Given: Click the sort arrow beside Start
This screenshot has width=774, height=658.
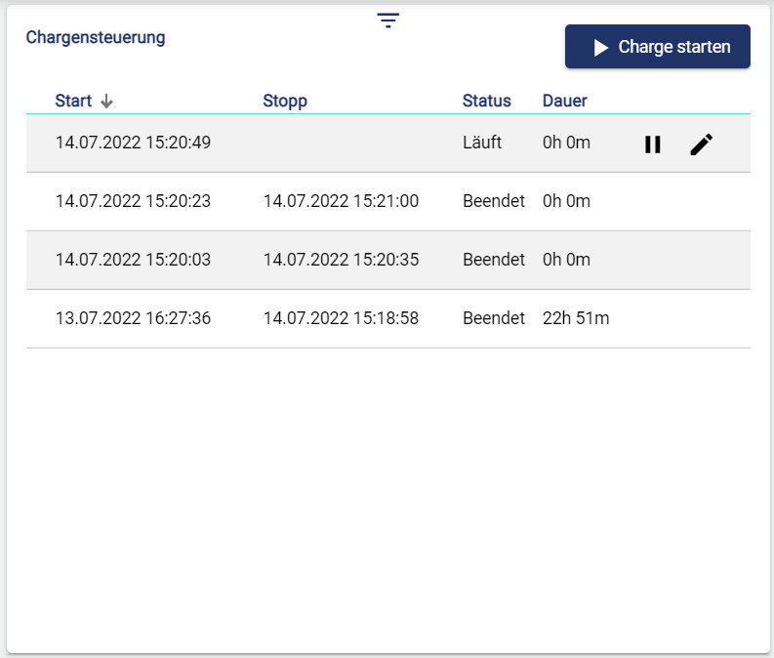Looking at the screenshot, I should tap(107, 102).
